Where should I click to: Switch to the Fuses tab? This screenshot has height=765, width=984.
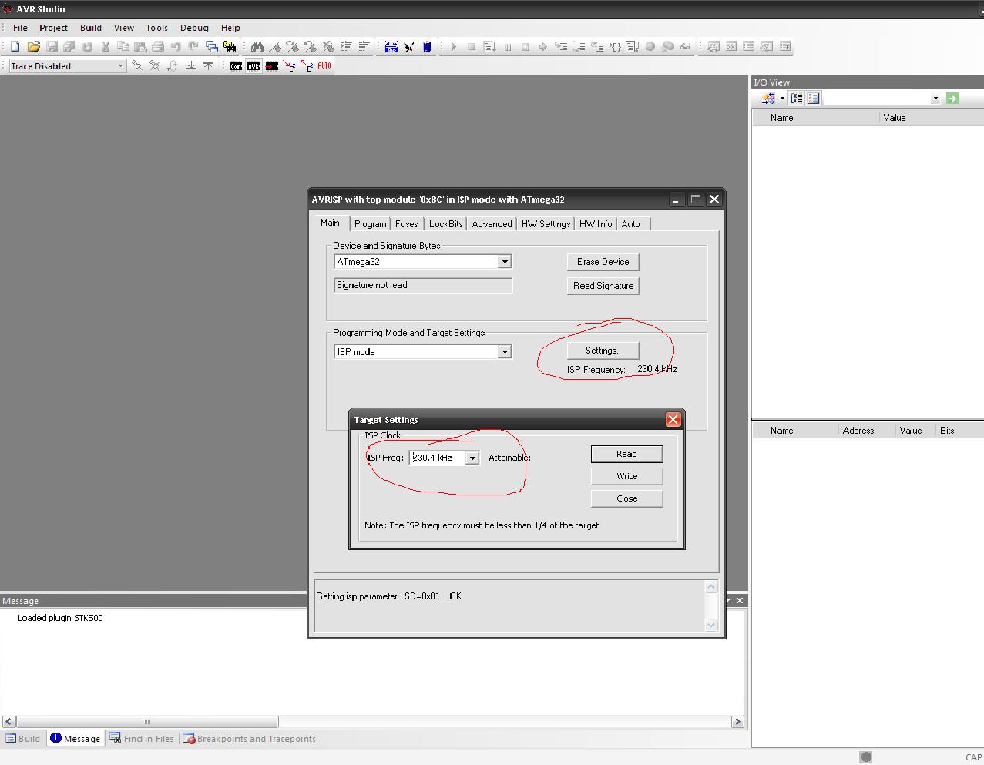[406, 224]
